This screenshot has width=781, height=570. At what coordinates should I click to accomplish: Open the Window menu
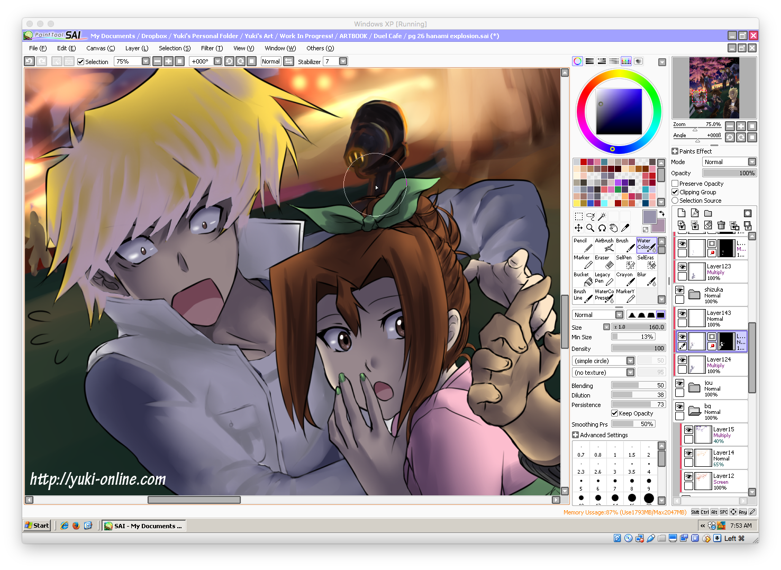click(x=280, y=48)
